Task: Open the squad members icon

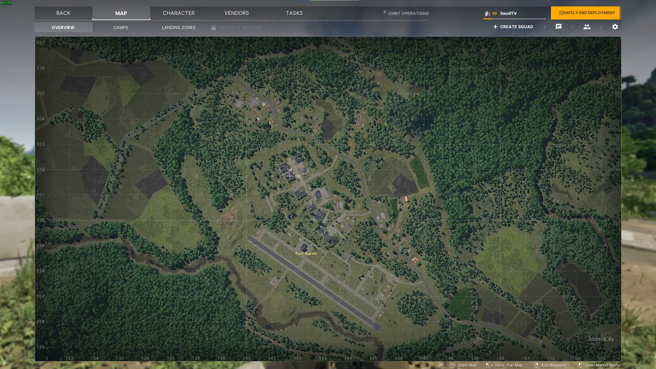Action: click(587, 27)
